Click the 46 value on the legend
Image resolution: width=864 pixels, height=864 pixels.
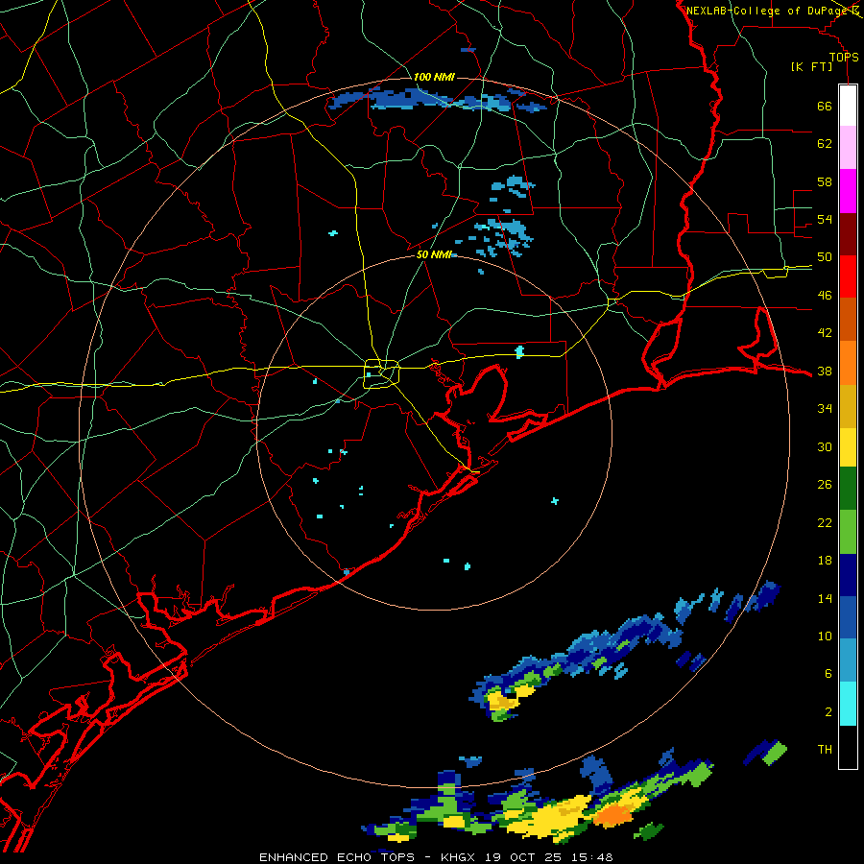(825, 296)
